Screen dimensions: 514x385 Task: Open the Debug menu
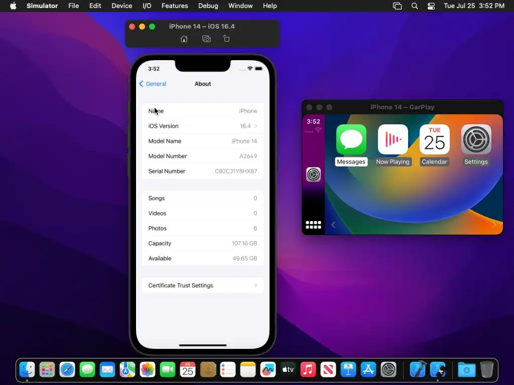208,6
